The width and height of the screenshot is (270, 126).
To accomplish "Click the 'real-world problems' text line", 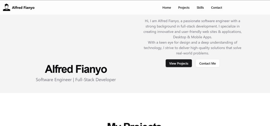I will [192, 53].
